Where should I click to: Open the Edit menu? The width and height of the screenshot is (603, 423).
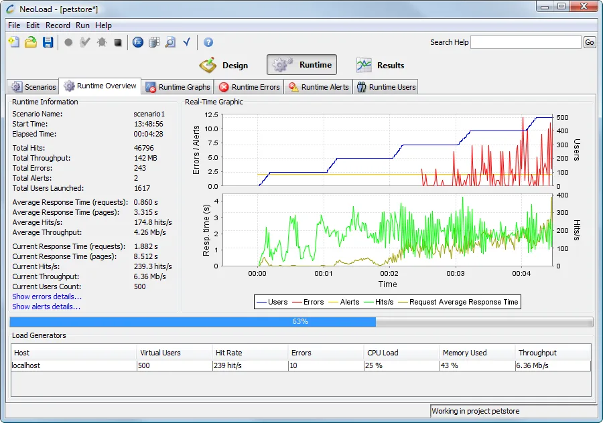pos(33,25)
